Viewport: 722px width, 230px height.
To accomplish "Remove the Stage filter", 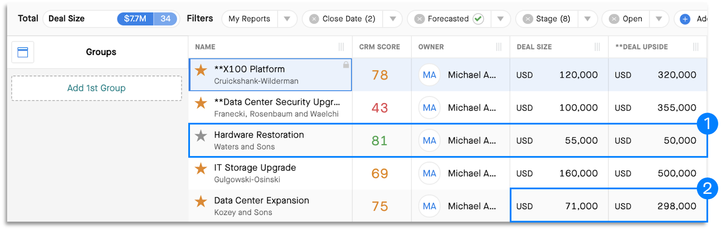I will [x=527, y=19].
